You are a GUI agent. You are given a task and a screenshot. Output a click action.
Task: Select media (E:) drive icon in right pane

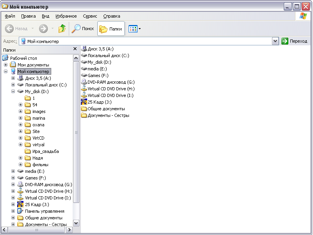(84, 69)
